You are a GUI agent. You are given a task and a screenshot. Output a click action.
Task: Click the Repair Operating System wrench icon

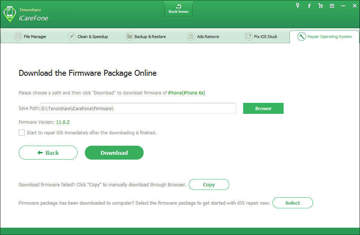[x=302, y=36]
